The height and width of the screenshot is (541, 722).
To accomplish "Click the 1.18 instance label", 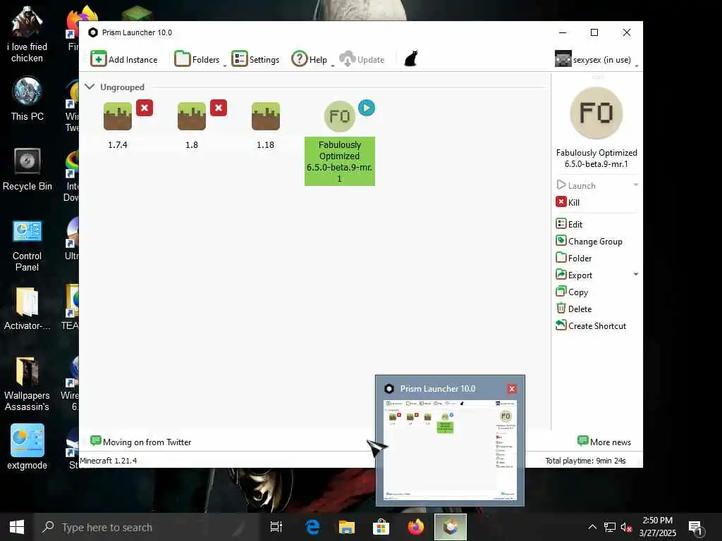I will 266,144.
